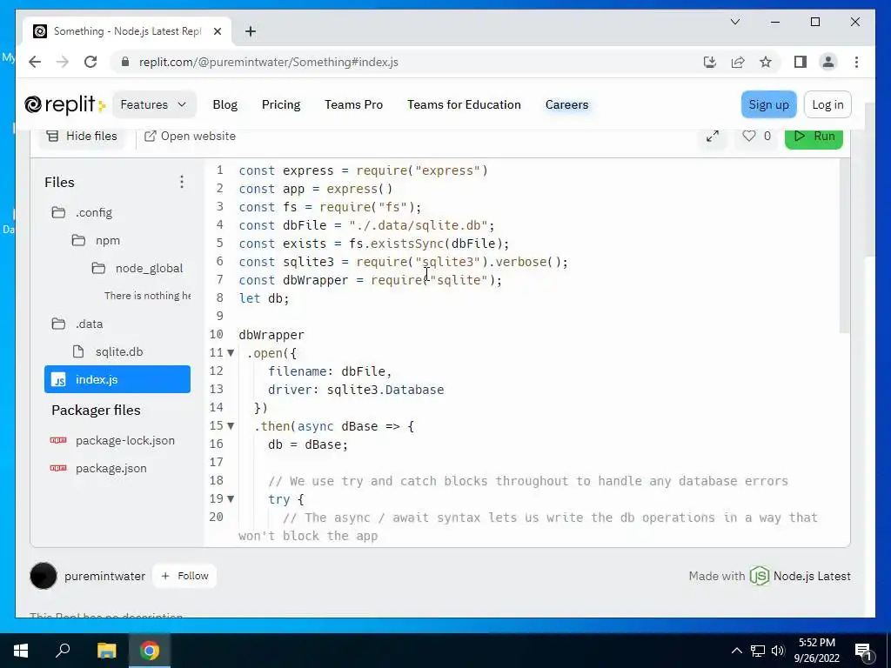
Task: Click Chrome icon in taskbar
Action: tap(150, 651)
